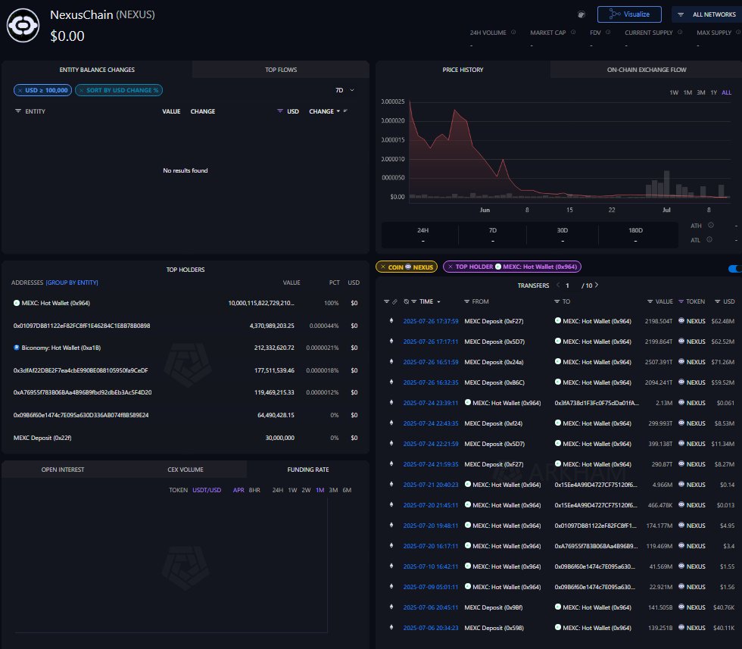The height and width of the screenshot is (649, 742).
Task: Click the transfers page number field
Action: [567, 285]
